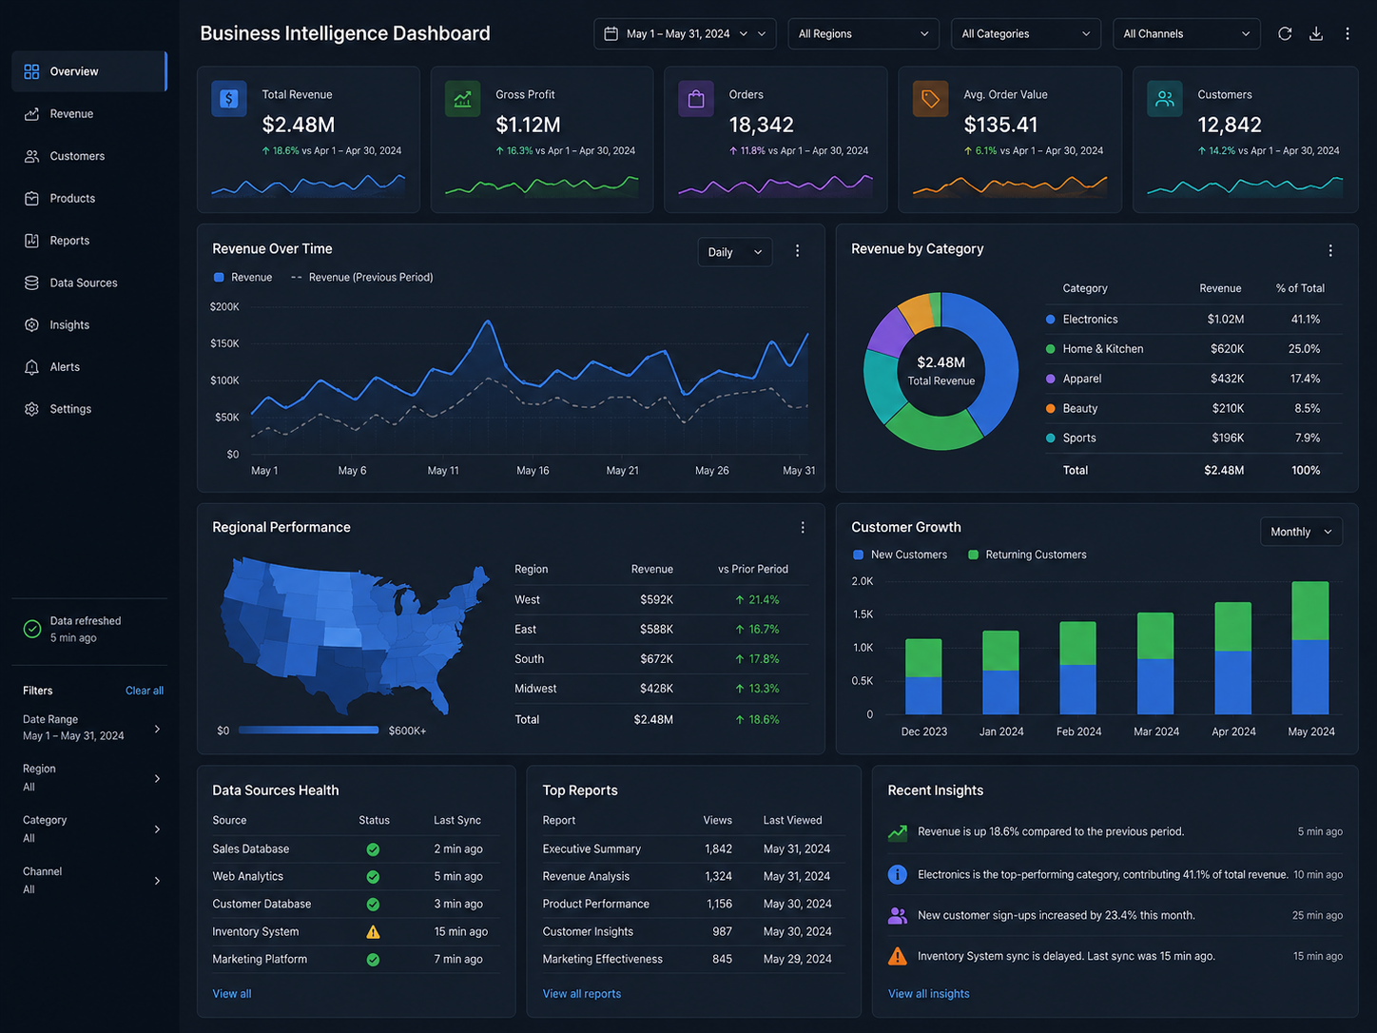
Task: Open Alerts sidebar section
Action: pyautogui.click(x=89, y=367)
